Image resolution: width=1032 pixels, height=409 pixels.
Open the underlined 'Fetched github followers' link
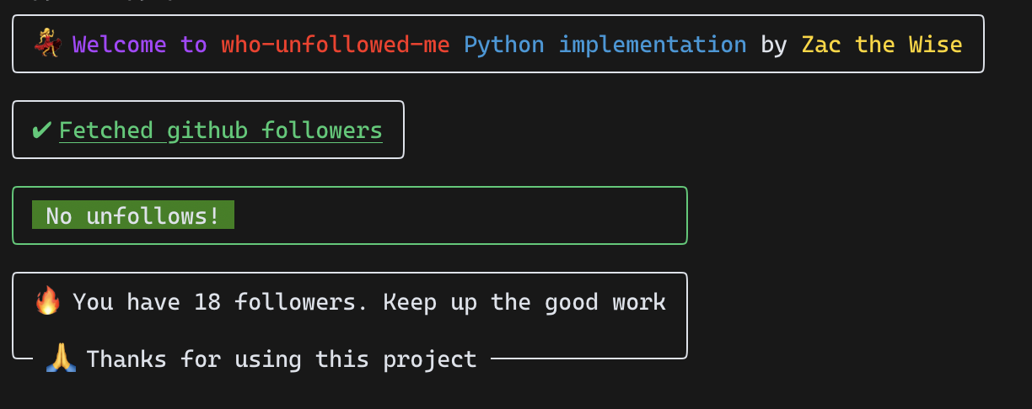coord(220,130)
